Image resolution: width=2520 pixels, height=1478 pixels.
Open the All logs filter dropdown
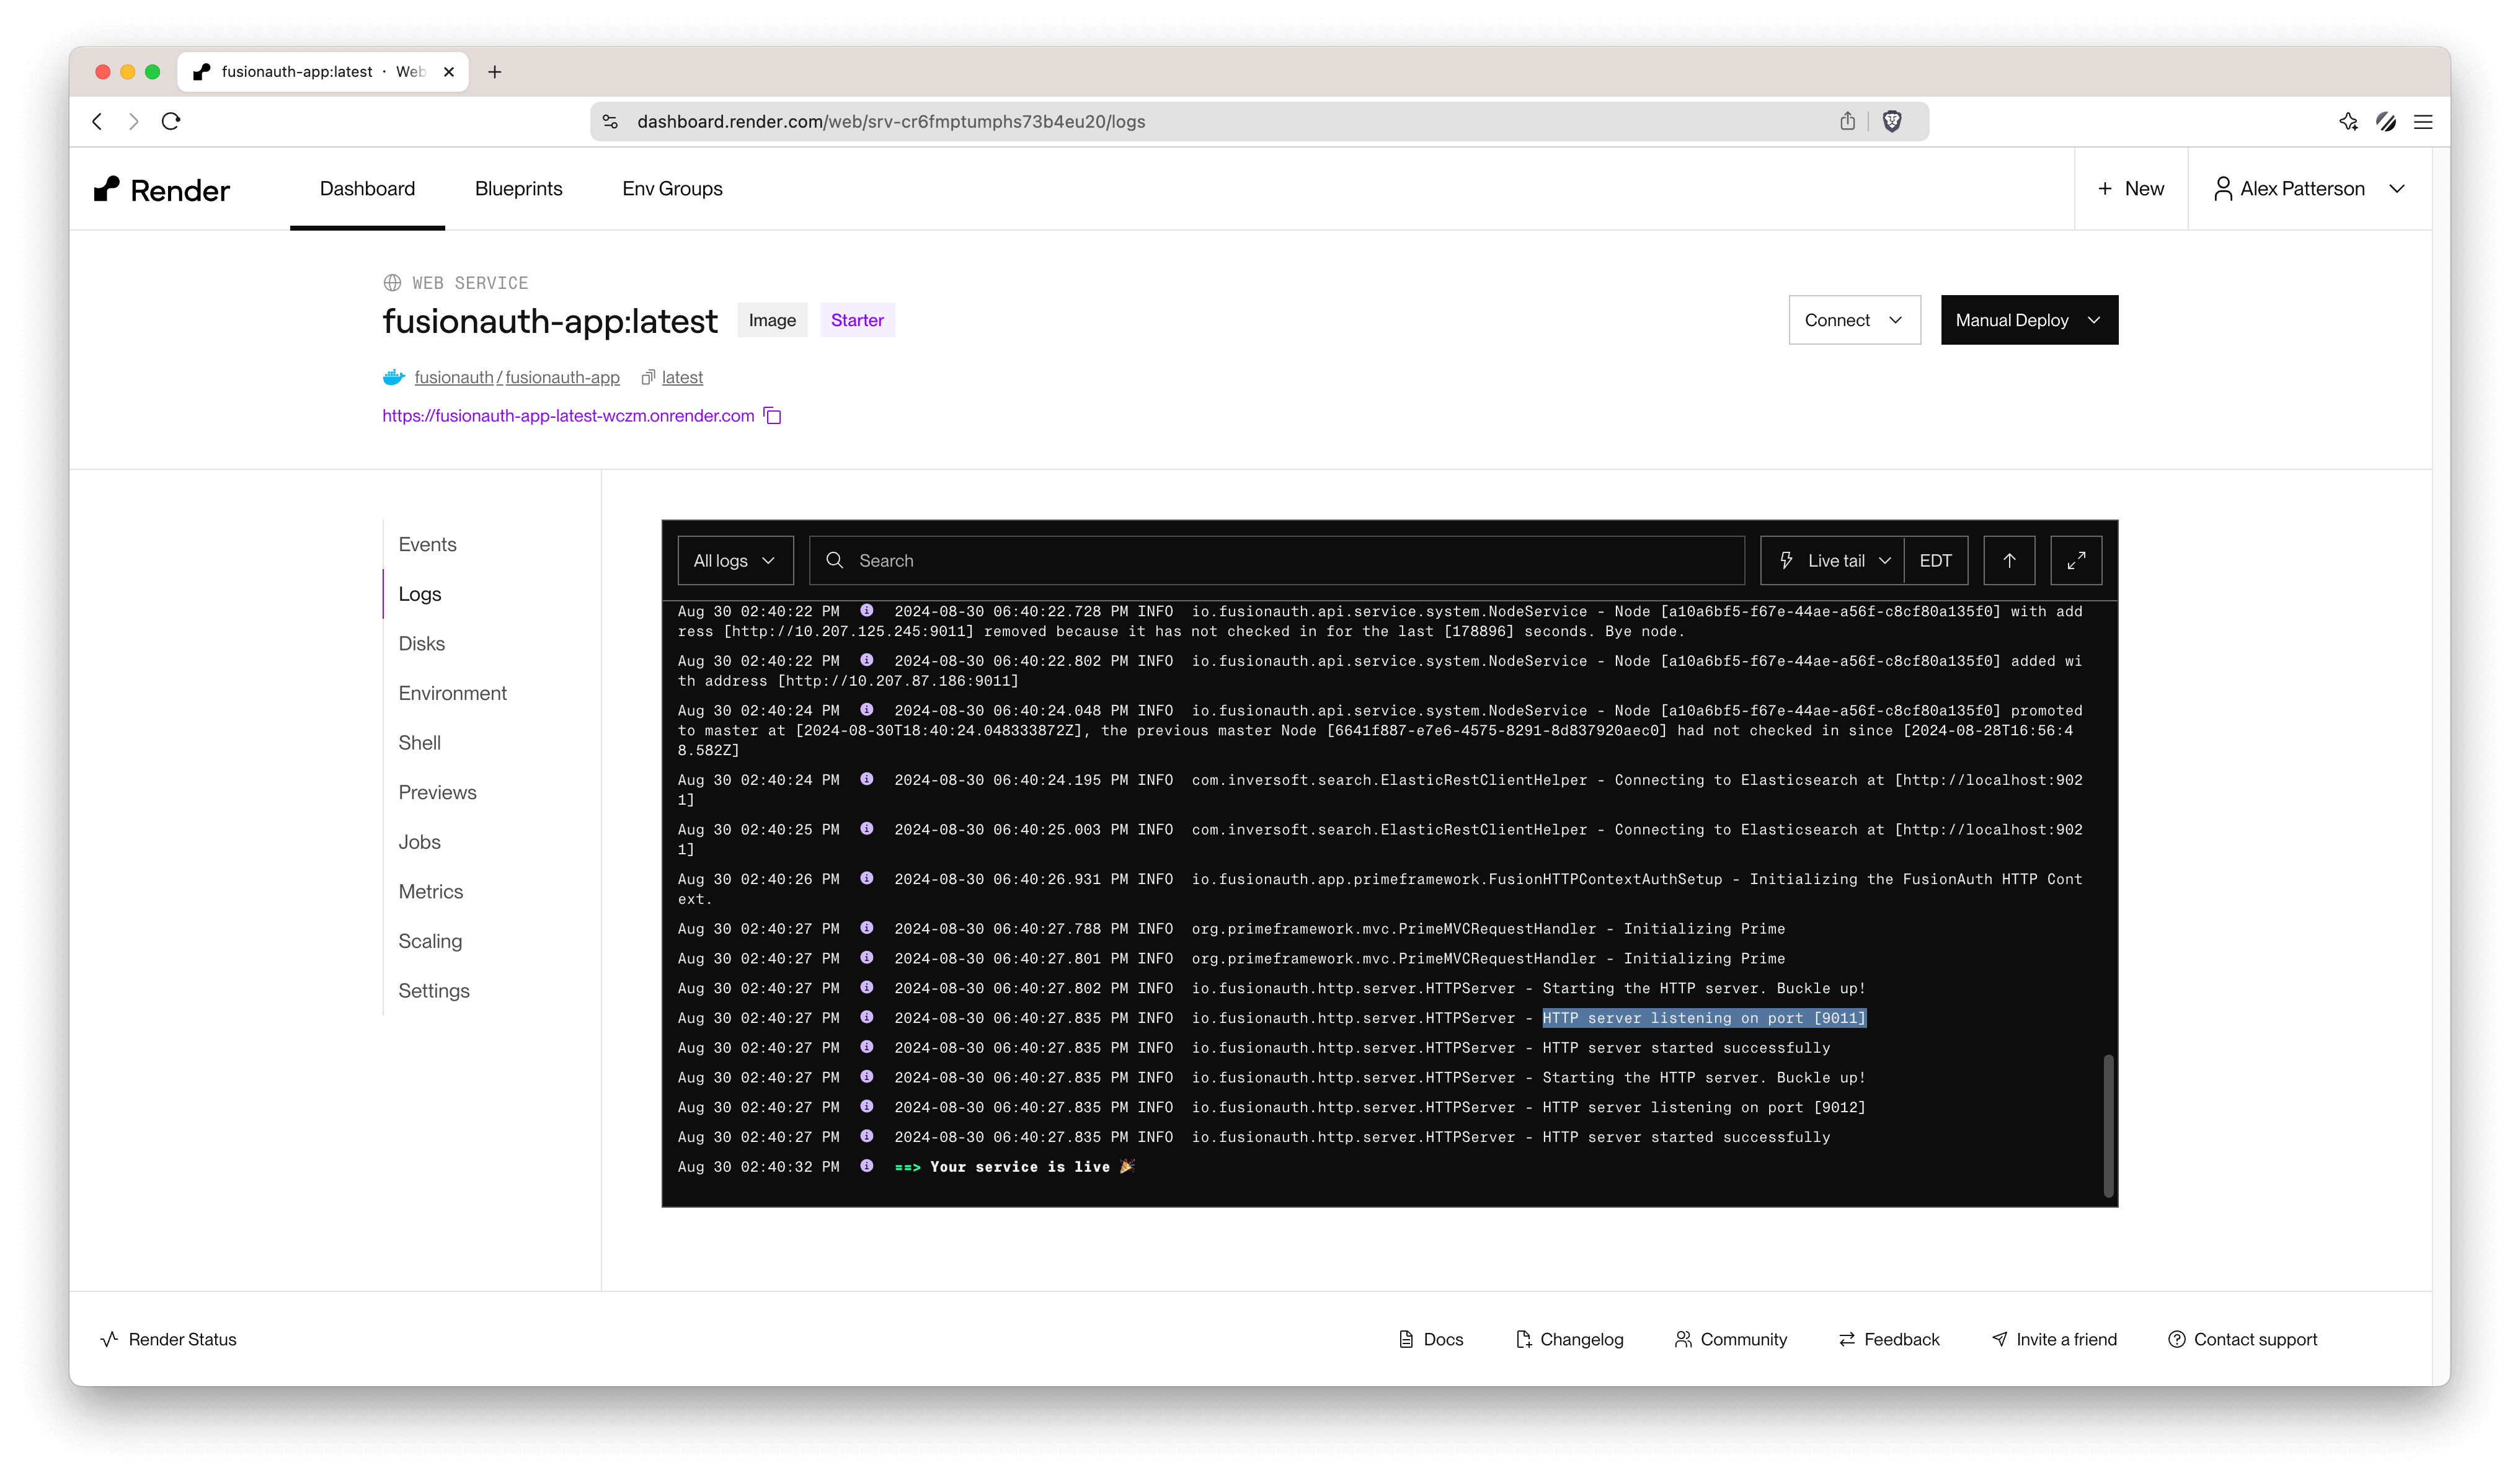[735, 560]
